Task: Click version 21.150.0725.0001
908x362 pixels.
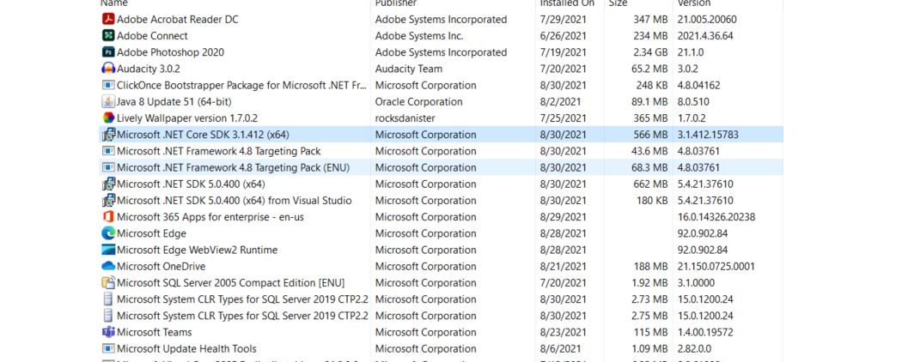Action: pyautogui.click(x=716, y=267)
